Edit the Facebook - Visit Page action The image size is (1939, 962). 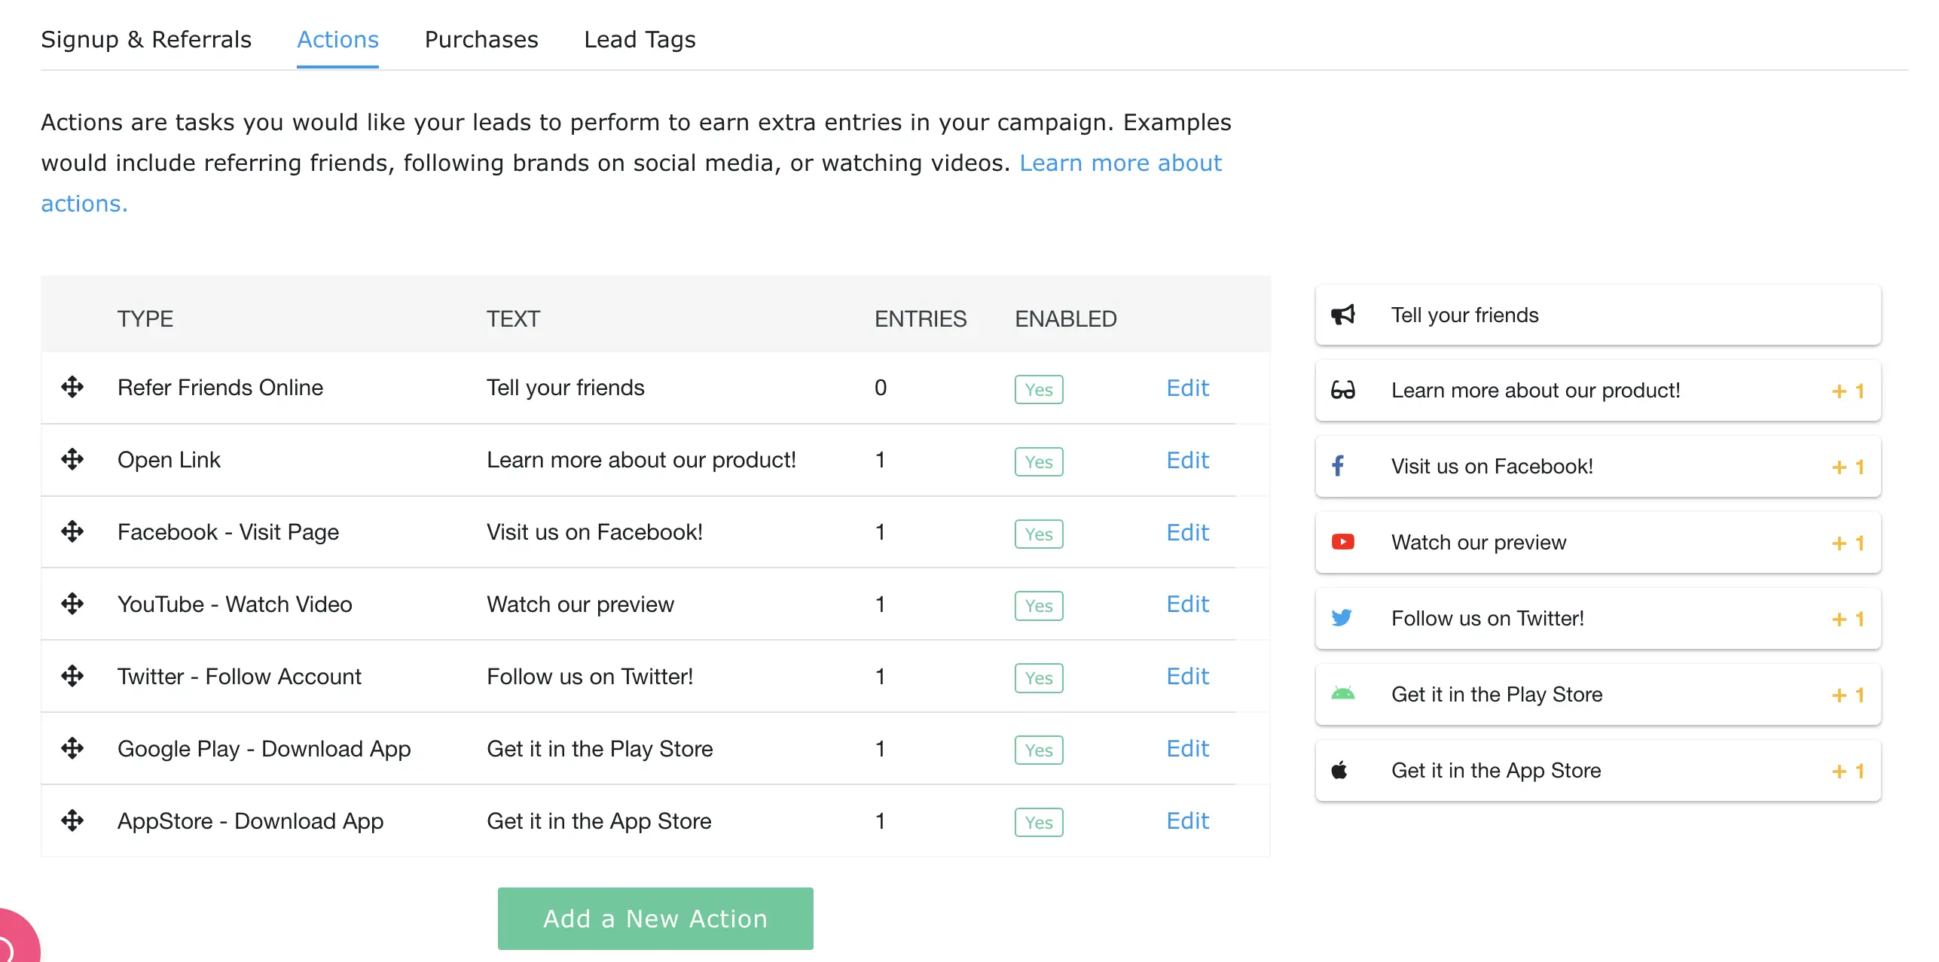[1187, 532]
